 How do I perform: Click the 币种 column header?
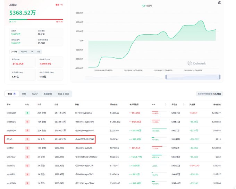click(8, 104)
